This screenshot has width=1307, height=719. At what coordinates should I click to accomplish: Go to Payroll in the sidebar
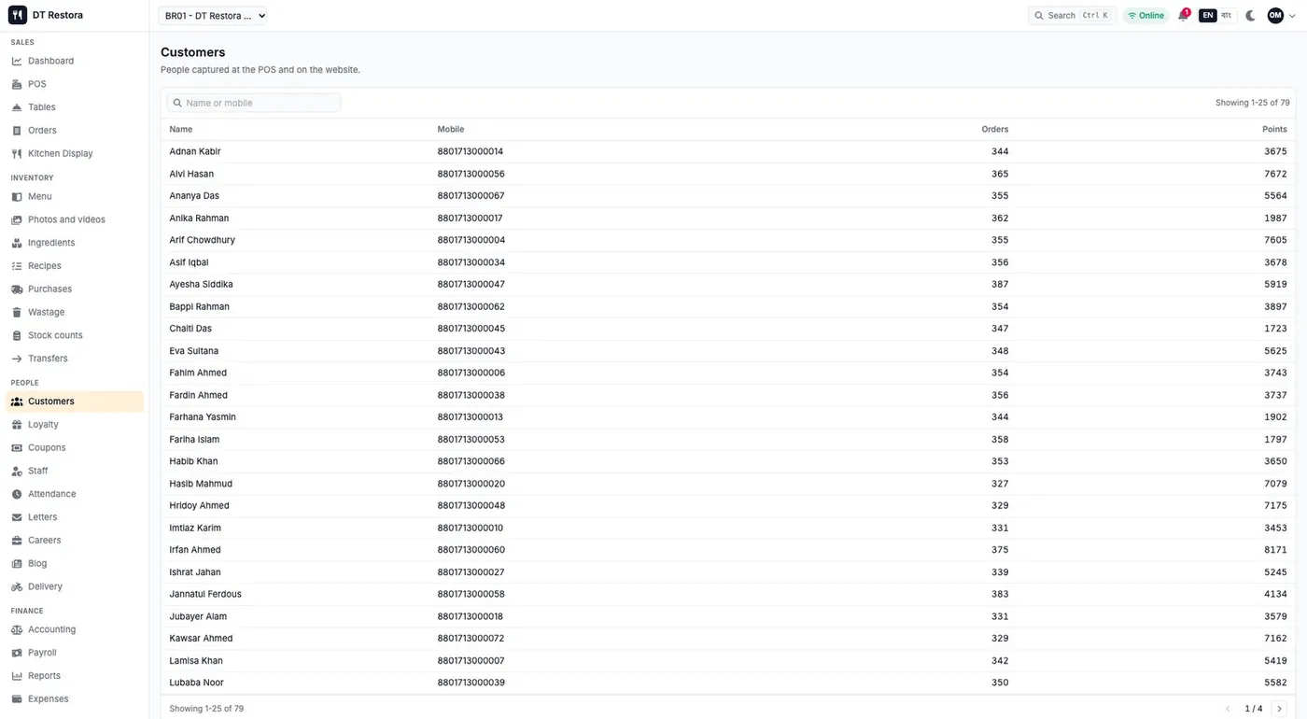click(75, 653)
